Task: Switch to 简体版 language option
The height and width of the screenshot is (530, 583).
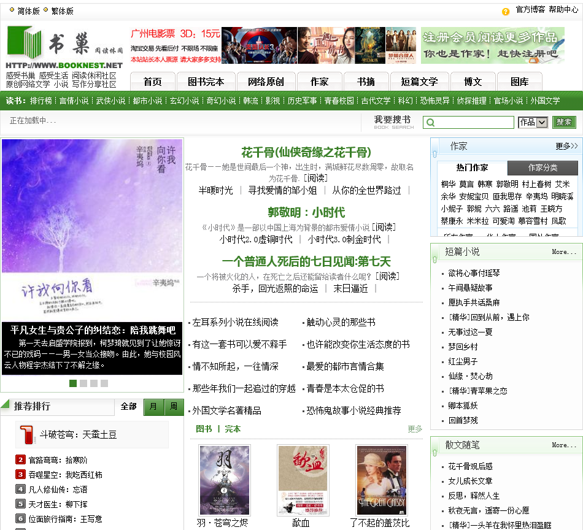Action: pos(28,11)
